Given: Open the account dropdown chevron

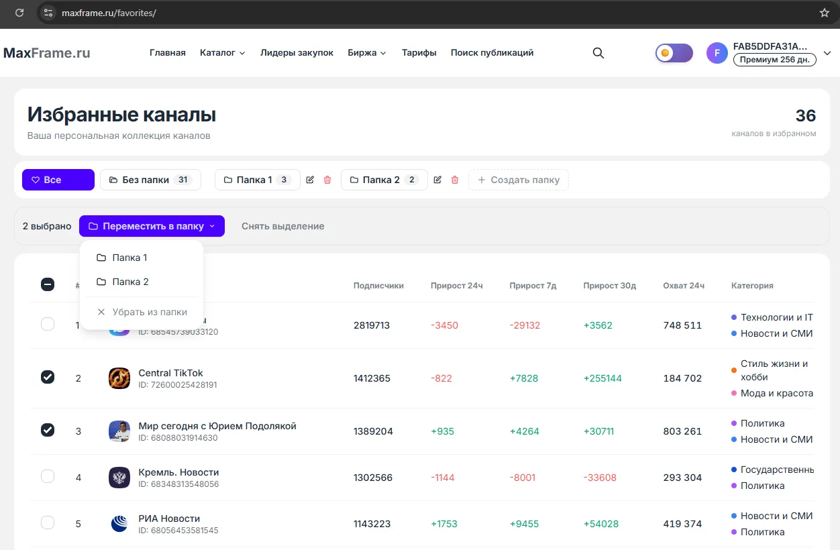Looking at the screenshot, I should point(827,53).
